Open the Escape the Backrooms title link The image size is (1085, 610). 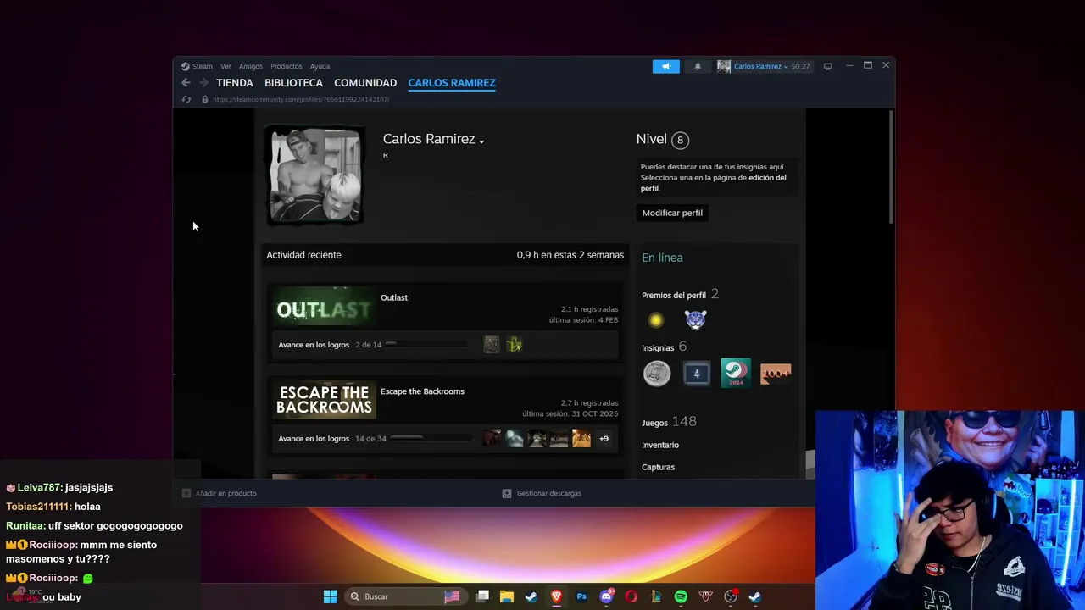click(x=422, y=391)
